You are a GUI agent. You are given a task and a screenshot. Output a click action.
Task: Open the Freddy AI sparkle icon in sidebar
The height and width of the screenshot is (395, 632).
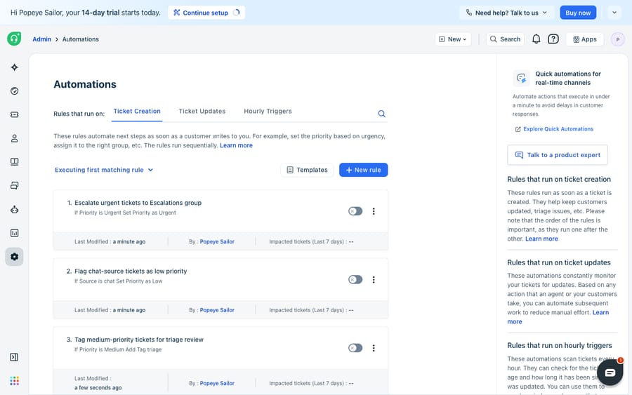click(15, 67)
